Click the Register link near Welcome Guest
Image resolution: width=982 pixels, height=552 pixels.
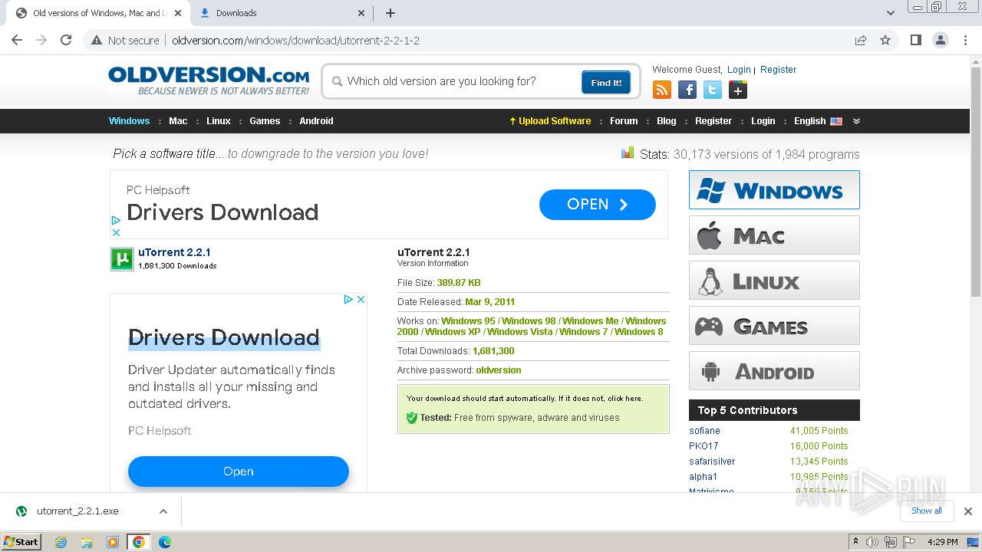point(778,70)
